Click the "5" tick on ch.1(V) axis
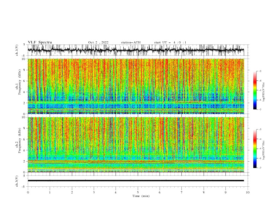This screenshot has height=216, width=279. 24,45
